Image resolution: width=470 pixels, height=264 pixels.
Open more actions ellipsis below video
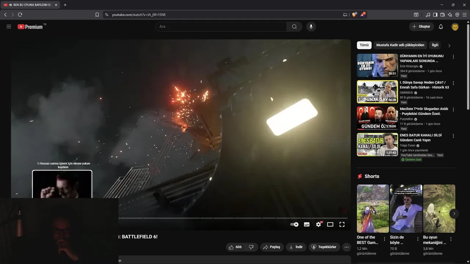coord(347,247)
